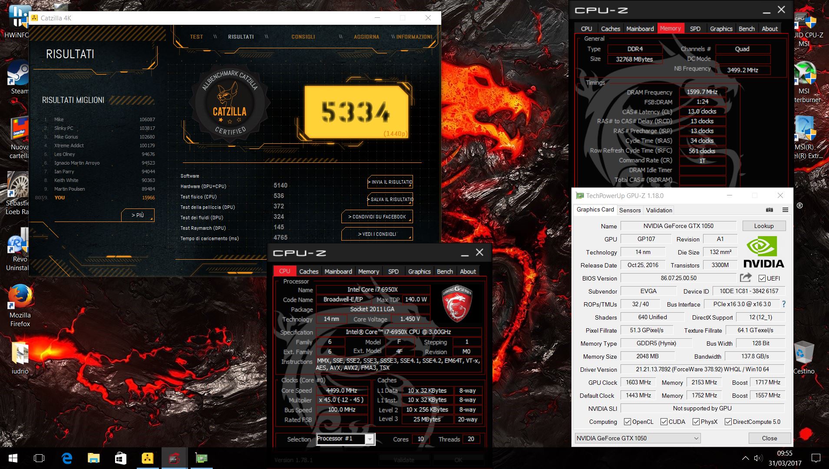829x469 pixels.
Task: Open the GPU-Z hamburger menu icon
Action: (785, 210)
